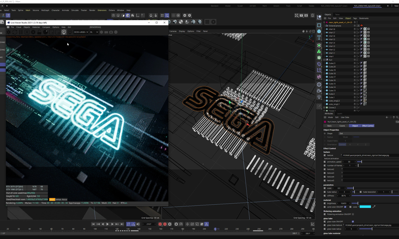Expand the glass tube texture arrow
The image size is (399, 239).
[x=343, y=225]
